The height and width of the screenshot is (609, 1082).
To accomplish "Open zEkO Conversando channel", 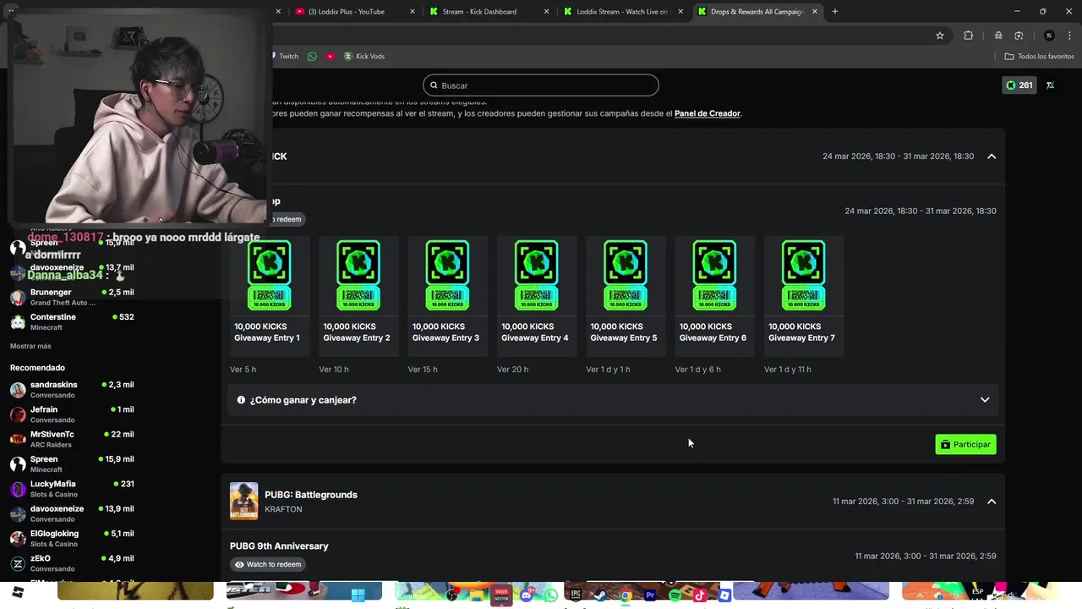I will click(x=72, y=563).
